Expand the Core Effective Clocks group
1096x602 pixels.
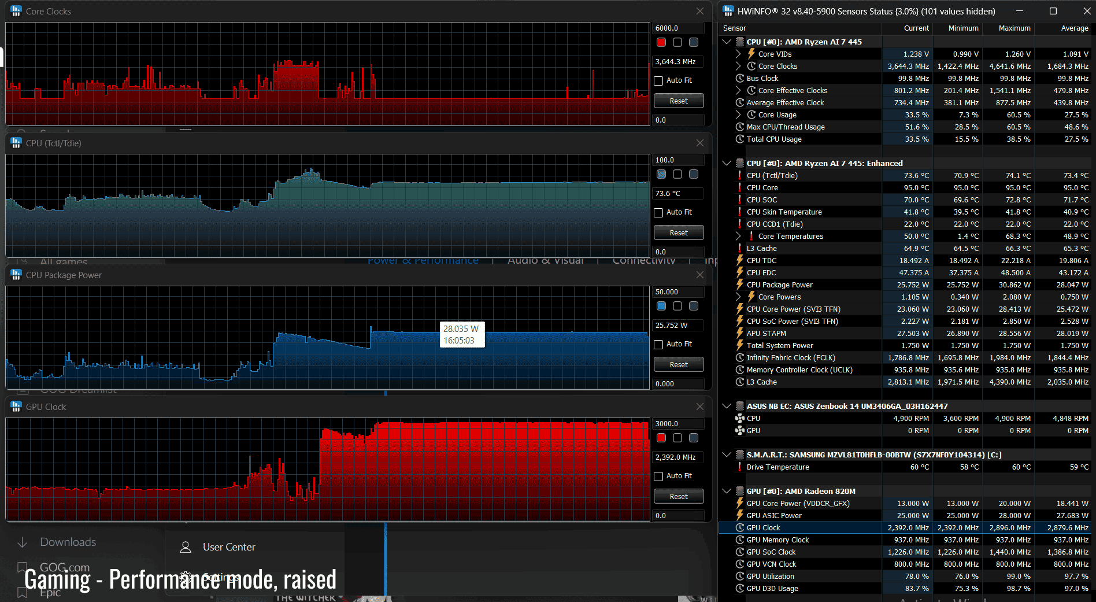coord(738,90)
